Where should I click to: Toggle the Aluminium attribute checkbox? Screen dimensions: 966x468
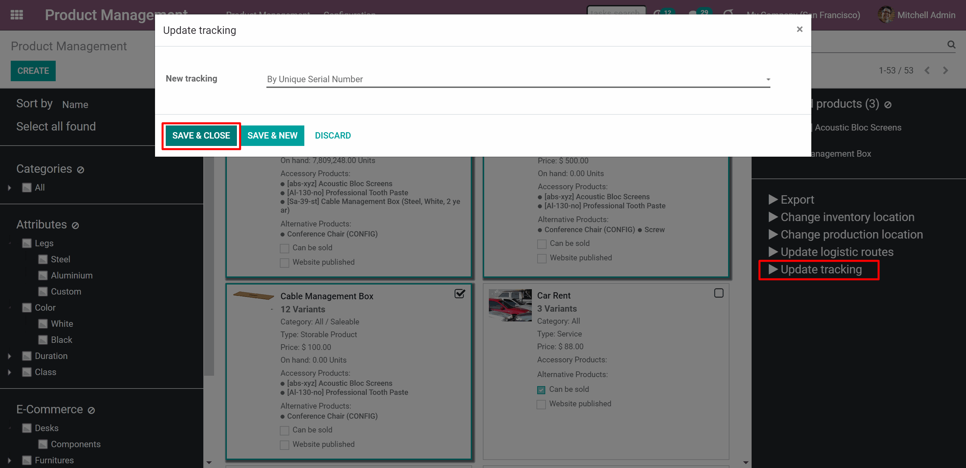43,276
